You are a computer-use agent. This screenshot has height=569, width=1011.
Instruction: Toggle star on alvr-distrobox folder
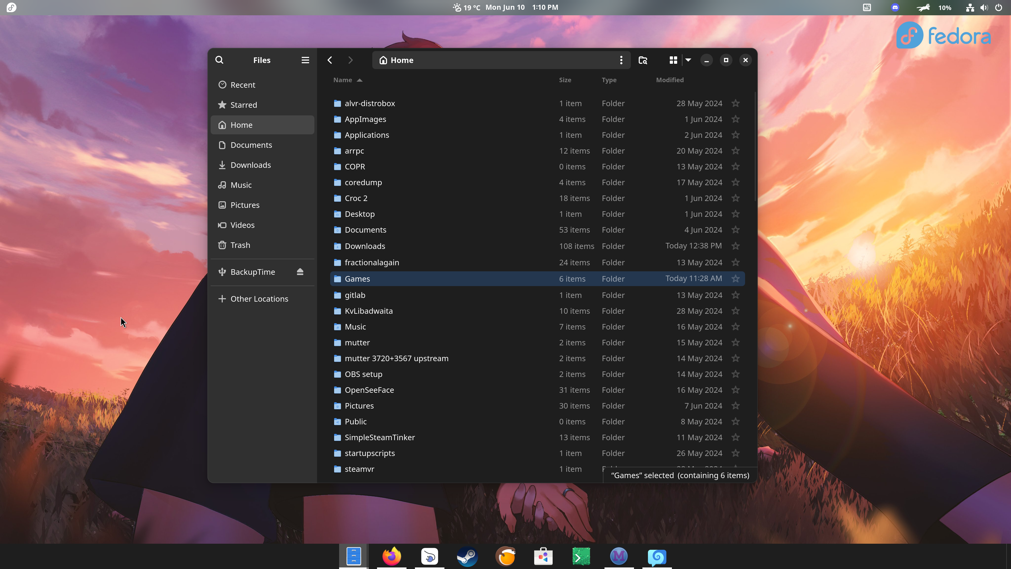point(736,103)
